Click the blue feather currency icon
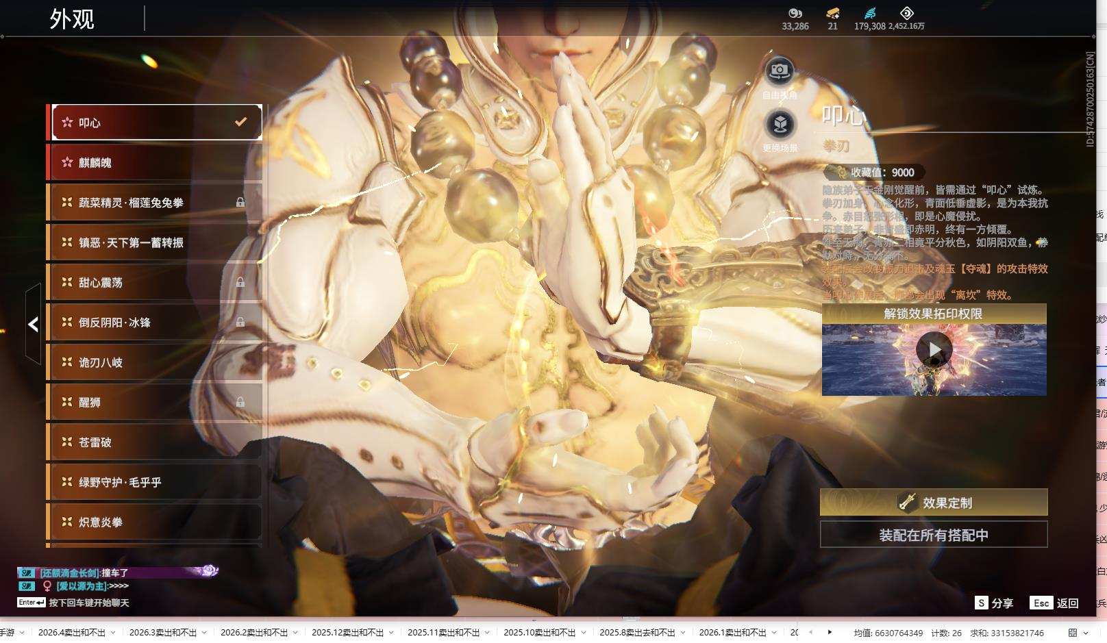The image size is (1107, 643). point(869,13)
